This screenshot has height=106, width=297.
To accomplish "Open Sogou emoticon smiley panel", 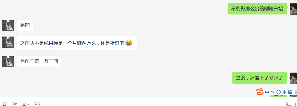I will [x=278, y=92].
